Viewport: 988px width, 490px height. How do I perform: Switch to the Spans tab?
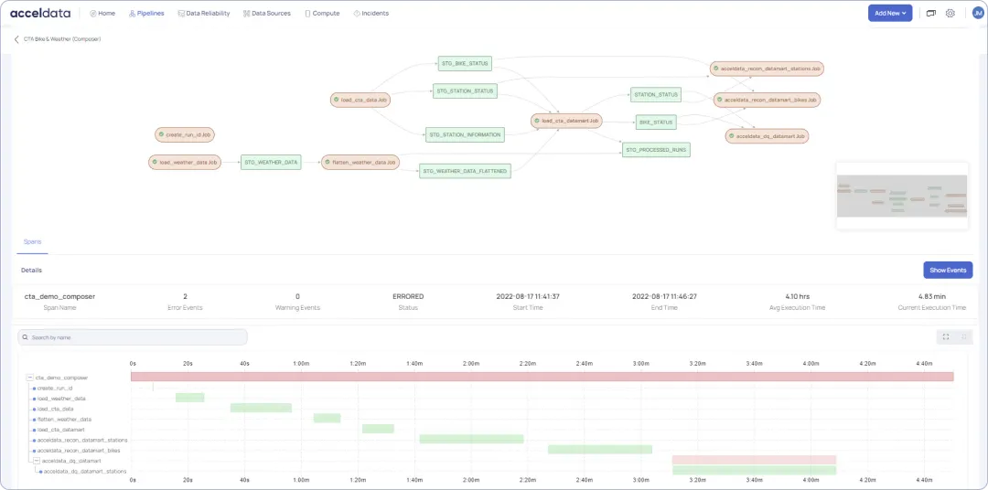(x=31, y=242)
